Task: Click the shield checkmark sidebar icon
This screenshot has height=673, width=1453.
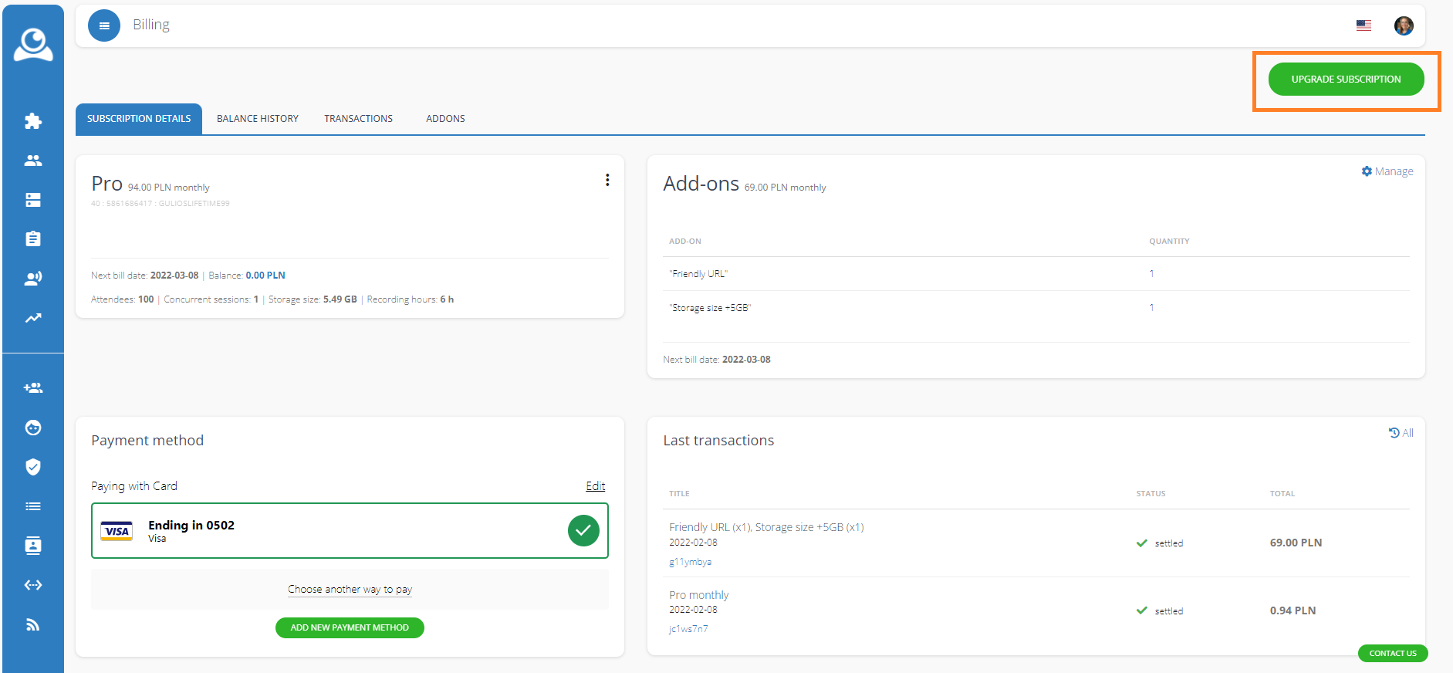Action: pos(33,467)
